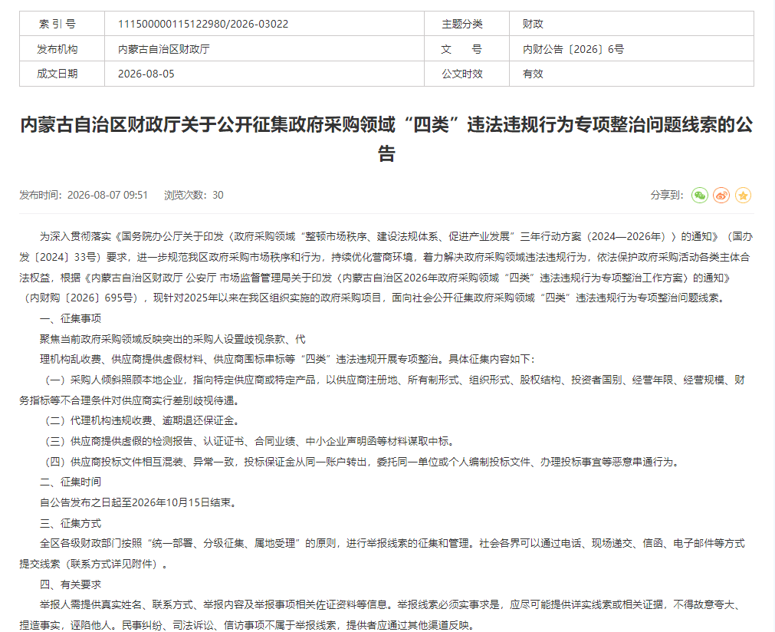Share to Qzone star icon
Viewport: 775px width, 632px height.
coord(743,196)
